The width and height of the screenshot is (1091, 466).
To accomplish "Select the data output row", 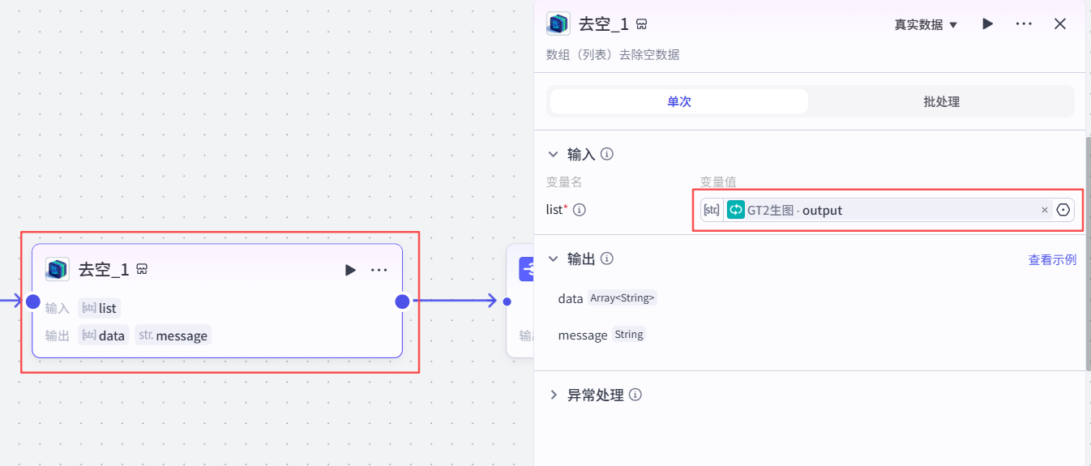I will click(x=607, y=298).
